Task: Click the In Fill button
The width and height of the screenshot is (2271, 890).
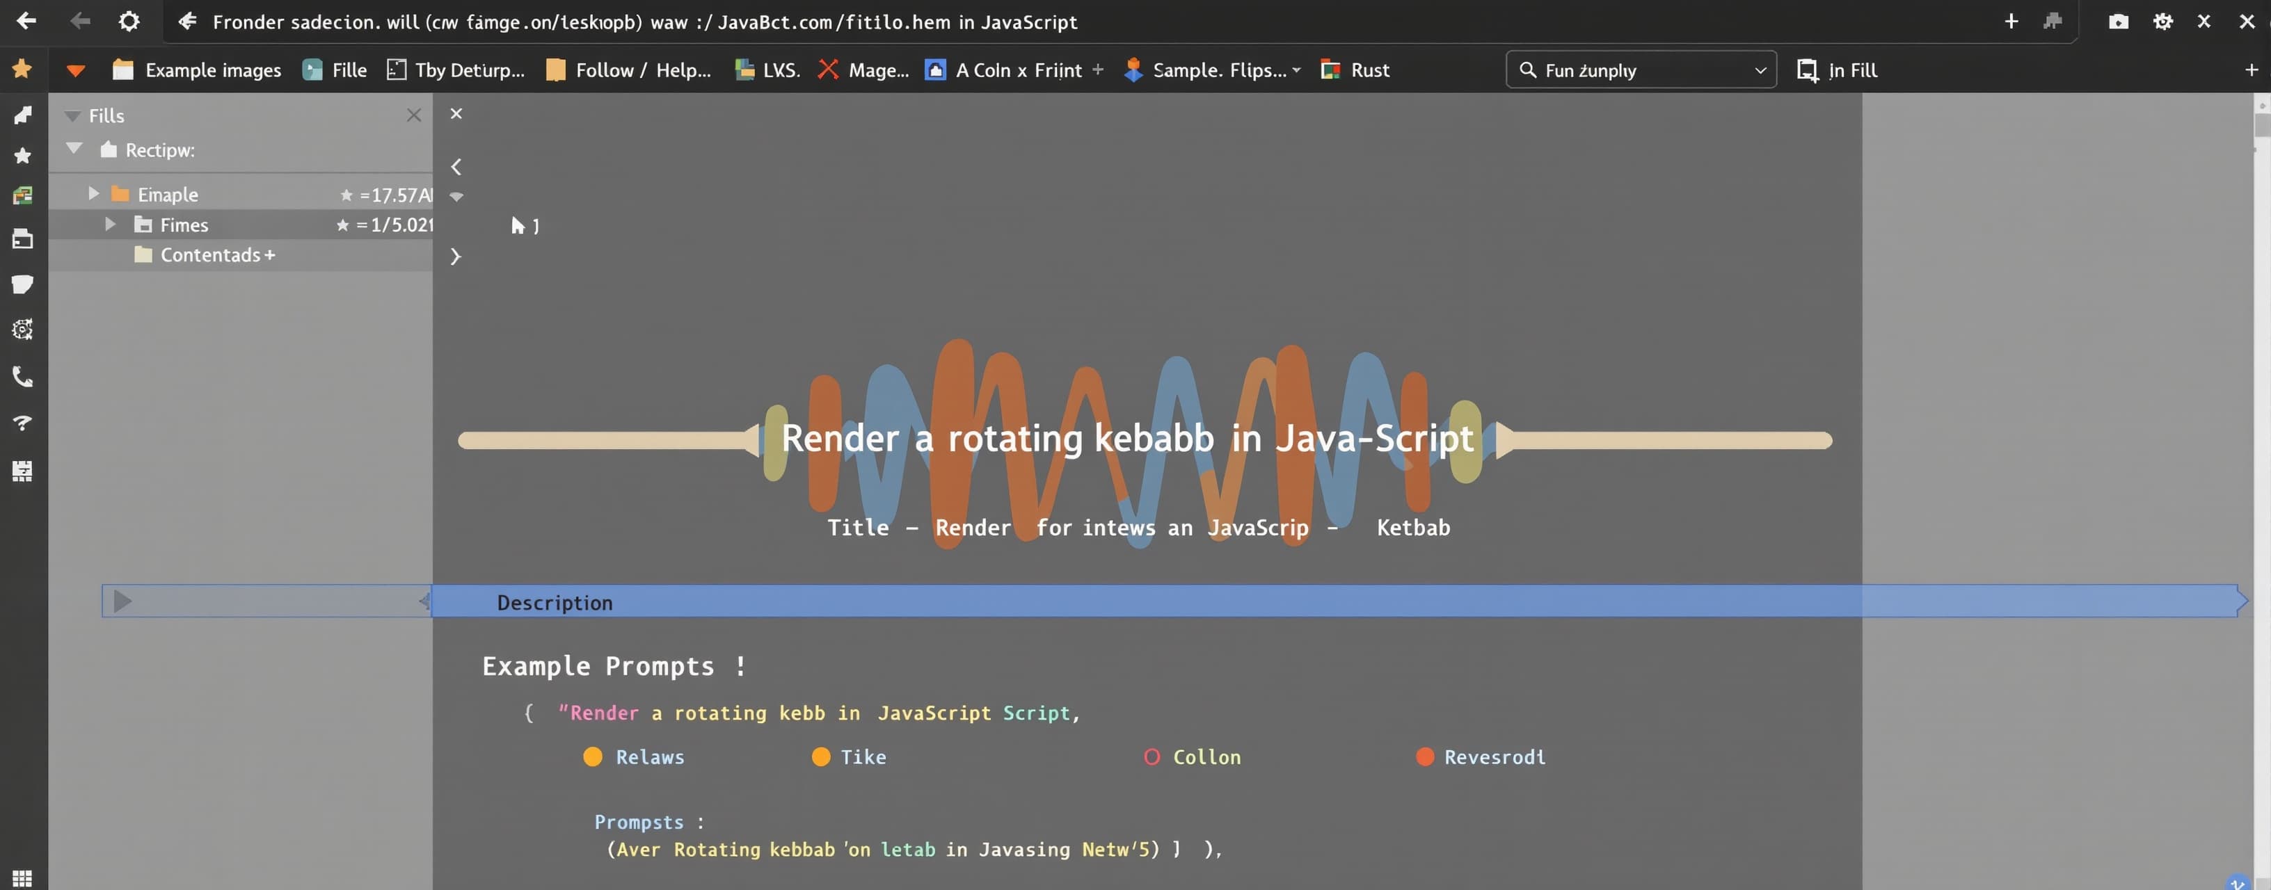Action: pyautogui.click(x=1838, y=70)
